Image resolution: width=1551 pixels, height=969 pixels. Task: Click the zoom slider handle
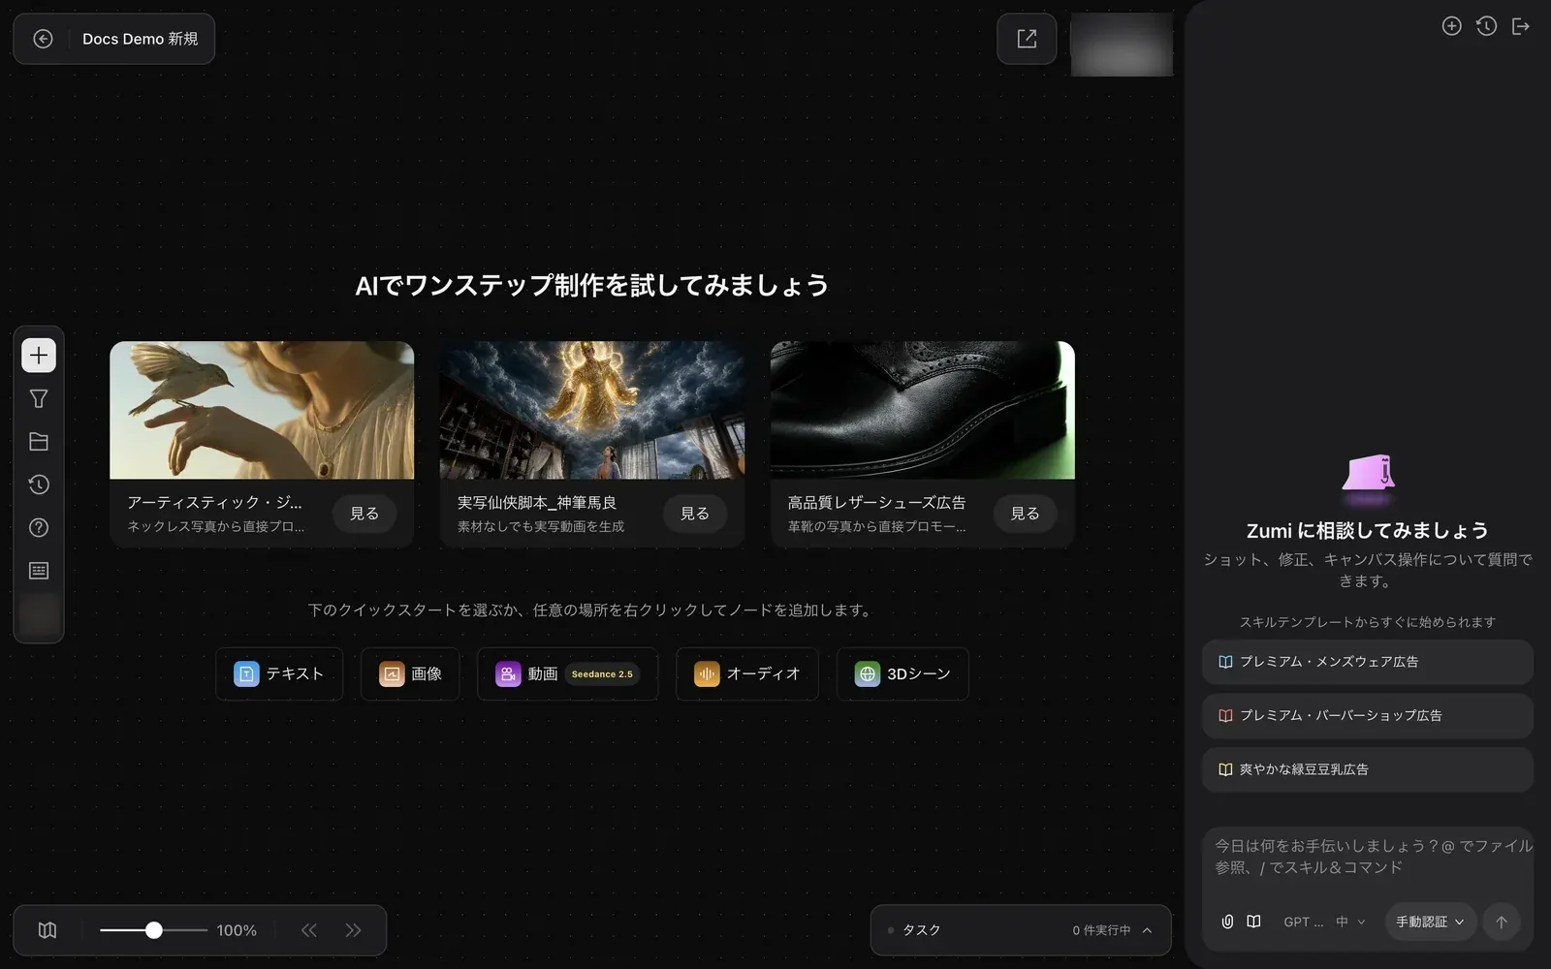tap(154, 930)
